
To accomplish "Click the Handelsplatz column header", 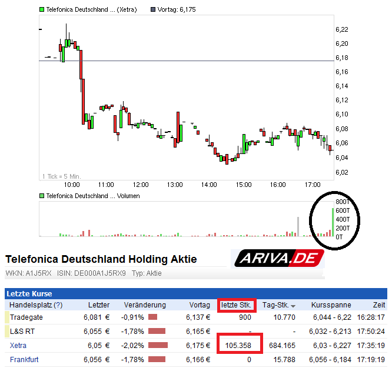I will click(x=31, y=305).
